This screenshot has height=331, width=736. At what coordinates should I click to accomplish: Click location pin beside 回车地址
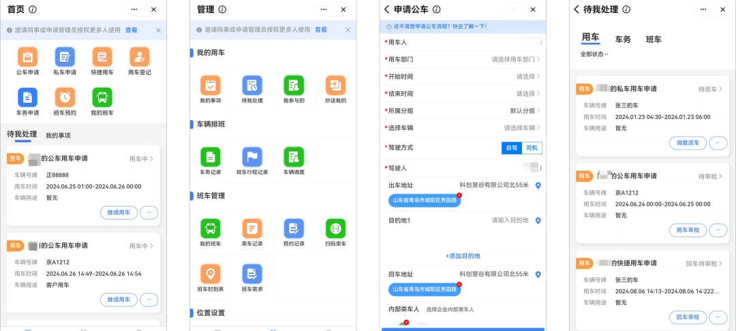[x=538, y=275]
